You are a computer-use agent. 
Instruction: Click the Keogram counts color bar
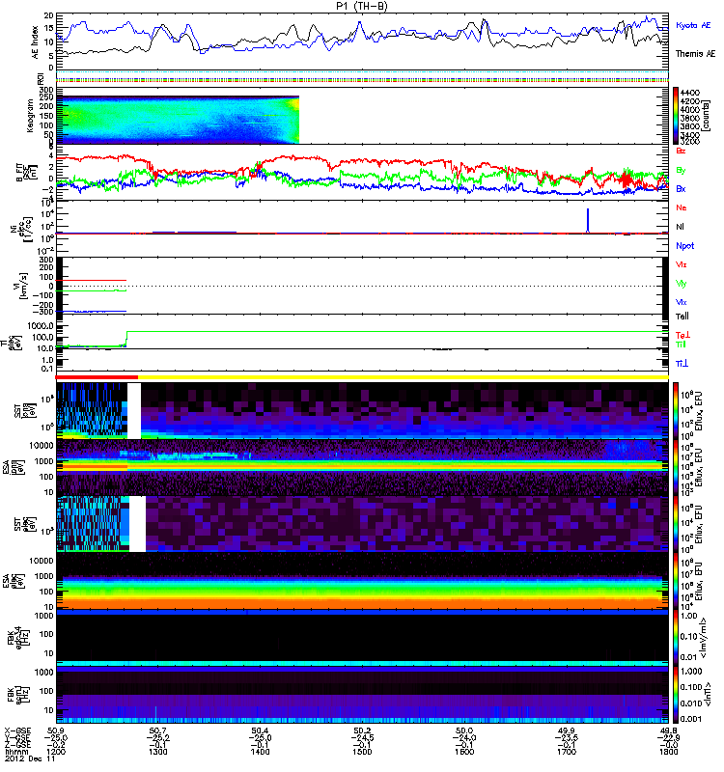coord(676,116)
